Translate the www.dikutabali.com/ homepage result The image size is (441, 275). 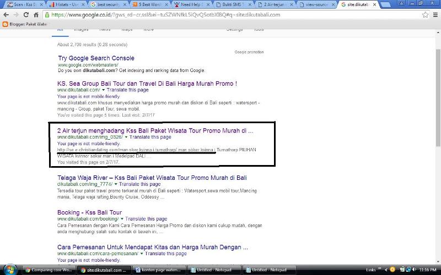pos(127,90)
